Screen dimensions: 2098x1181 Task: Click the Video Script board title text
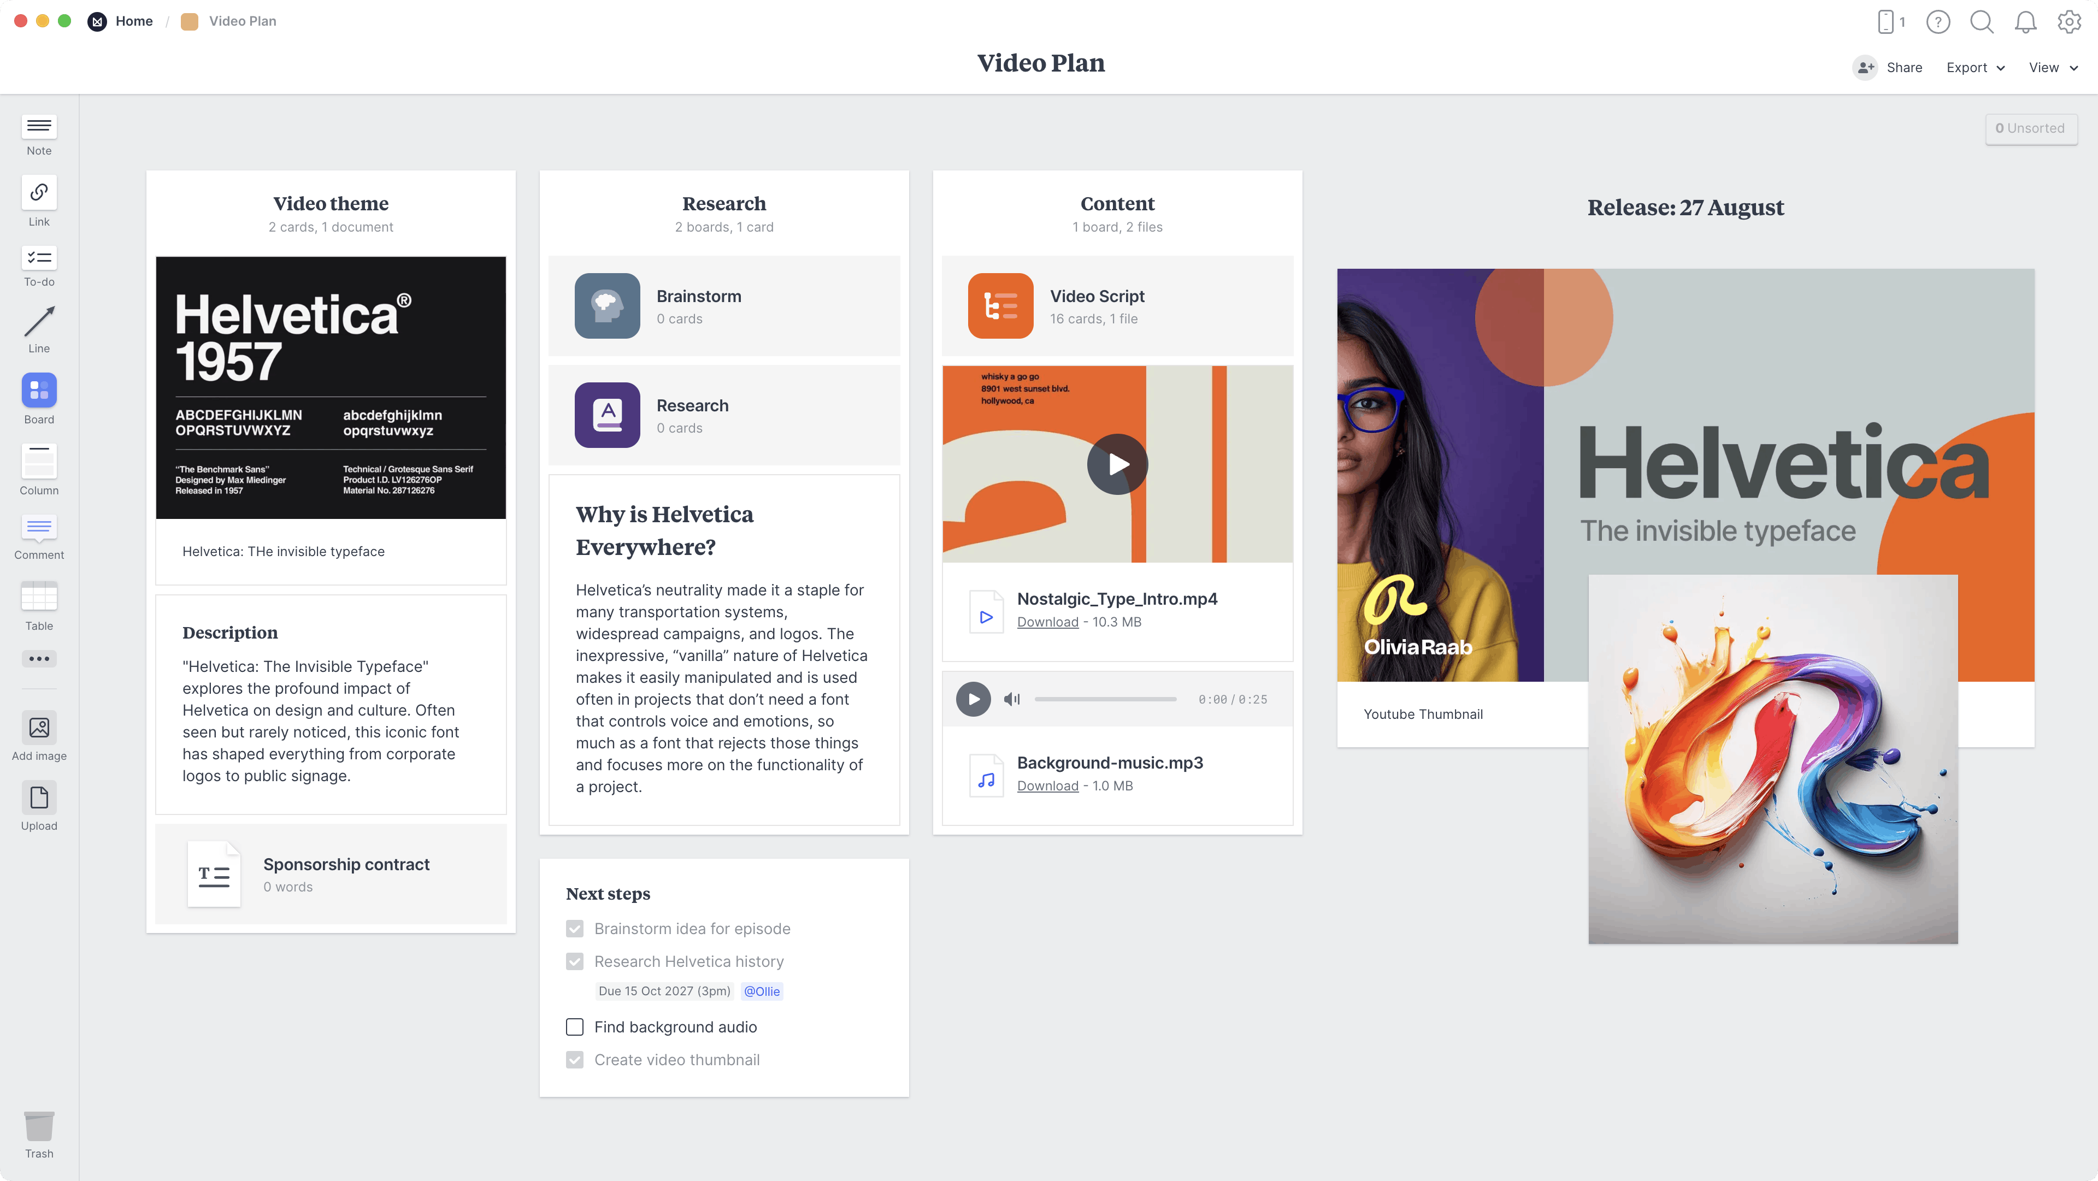pos(1096,297)
